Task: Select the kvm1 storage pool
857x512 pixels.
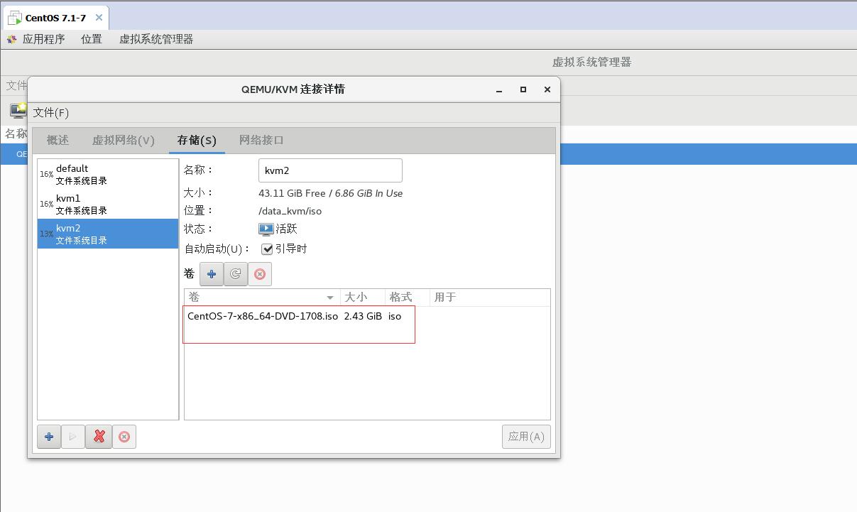Action: [108, 204]
